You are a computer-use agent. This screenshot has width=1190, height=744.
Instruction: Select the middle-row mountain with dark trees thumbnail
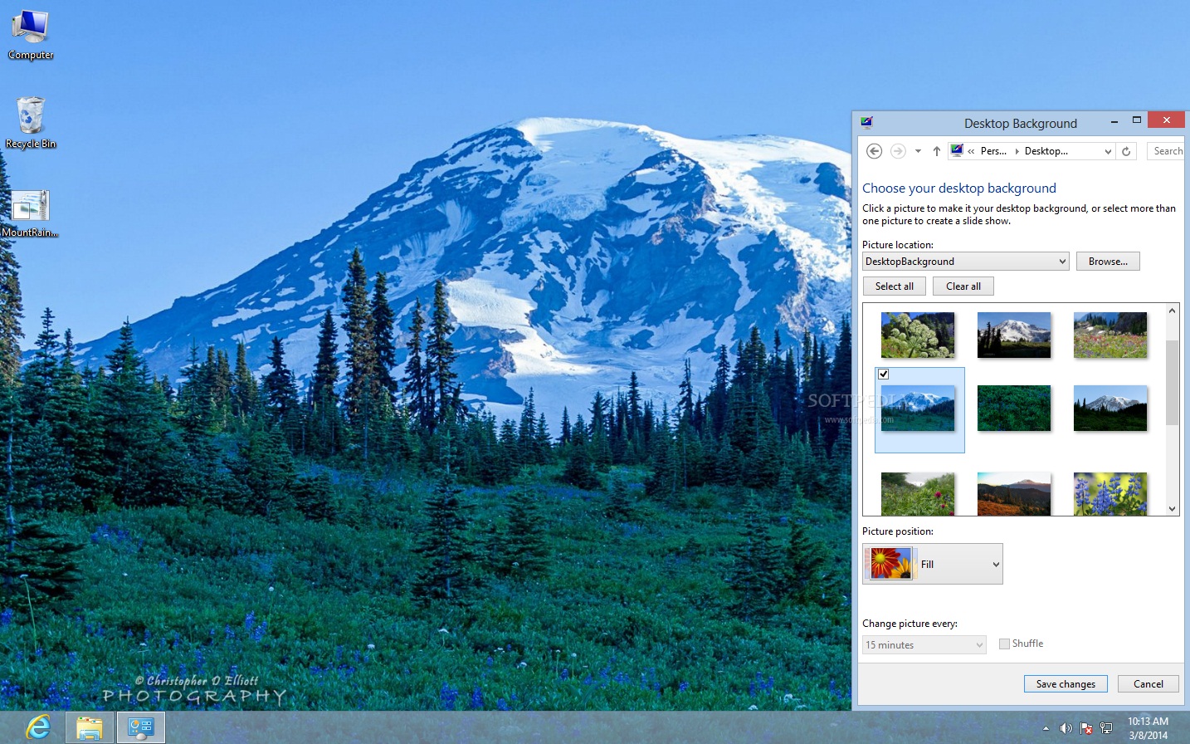click(1110, 408)
